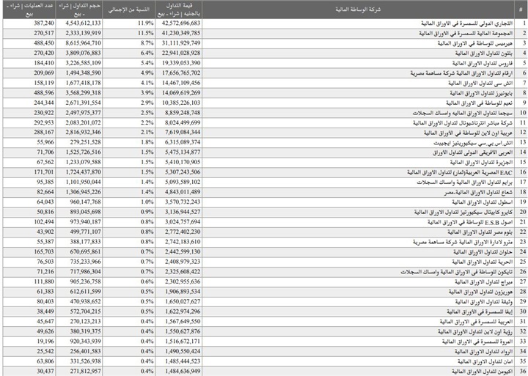Select the value cell 10,385,226,103
The image size is (528, 376).
178,103
